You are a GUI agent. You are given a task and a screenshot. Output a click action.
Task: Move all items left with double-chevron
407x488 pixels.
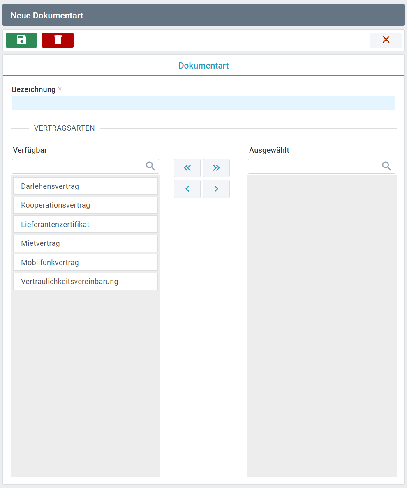pyautogui.click(x=187, y=168)
